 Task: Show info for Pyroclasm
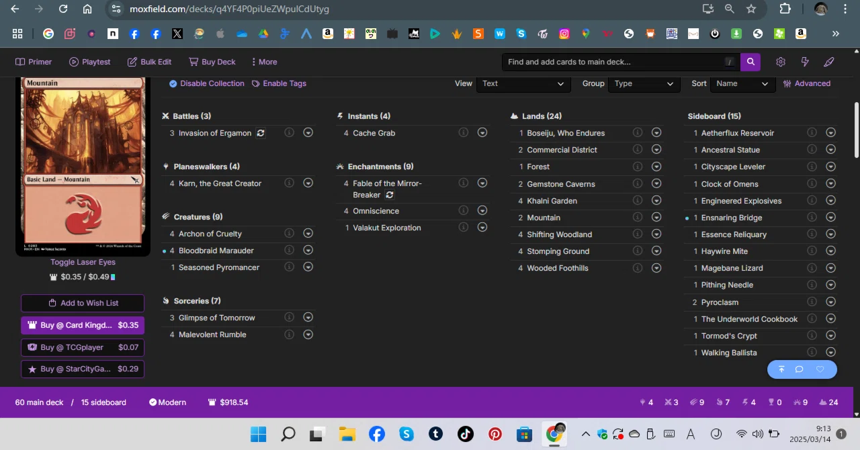(x=812, y=302)
